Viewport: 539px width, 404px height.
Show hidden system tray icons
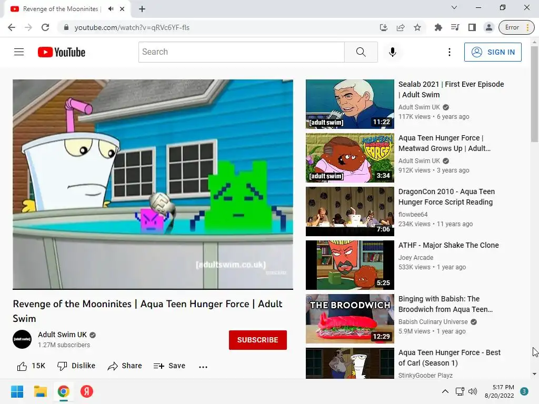(445, 391)
